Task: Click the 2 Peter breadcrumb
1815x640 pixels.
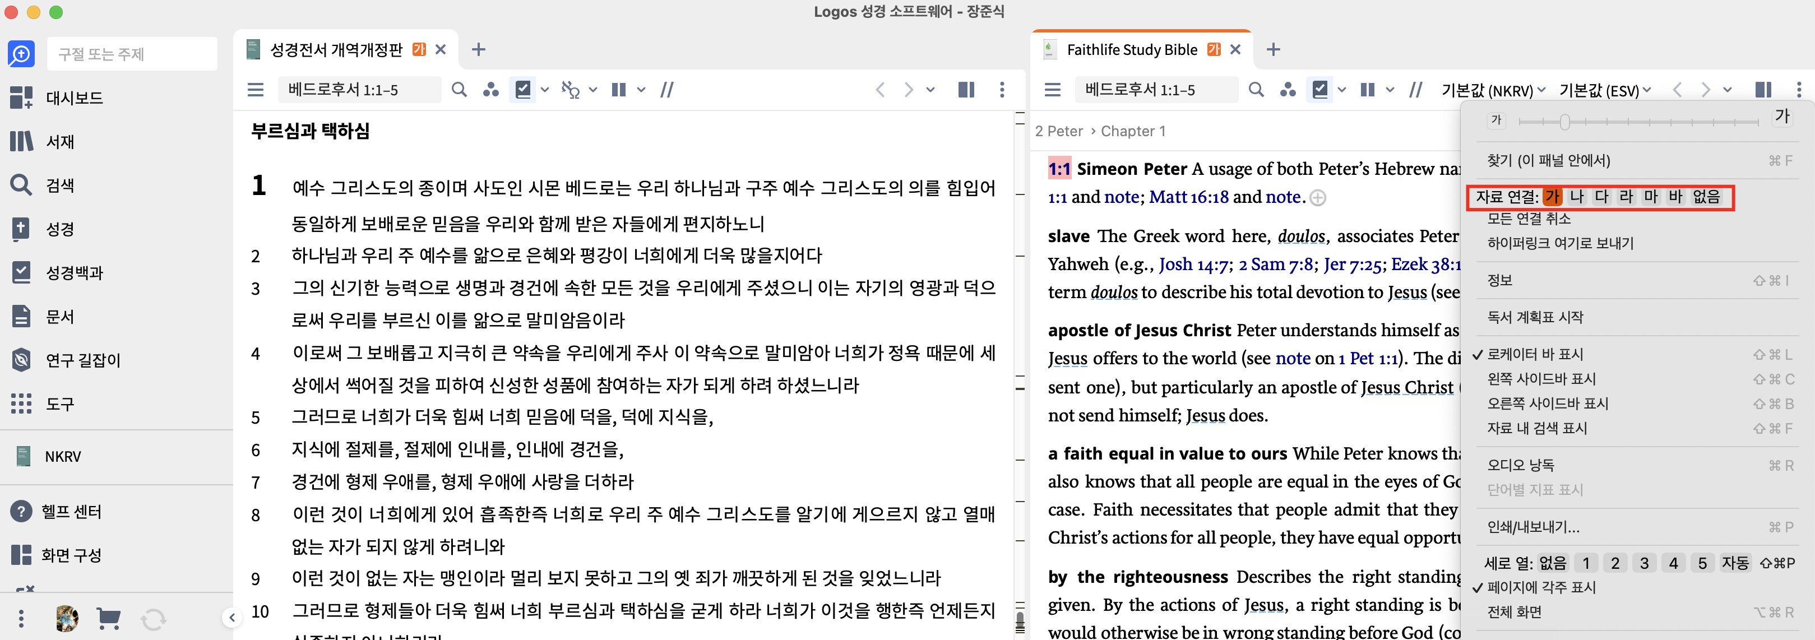Action: 1058,131
